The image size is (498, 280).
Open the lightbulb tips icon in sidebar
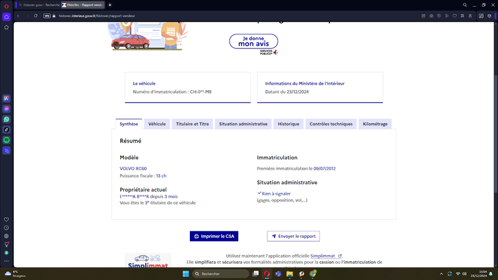click(6, 245)
